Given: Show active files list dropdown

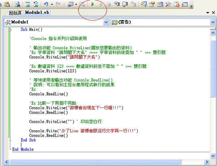Looking at the screenshot, I should [208, 13].
